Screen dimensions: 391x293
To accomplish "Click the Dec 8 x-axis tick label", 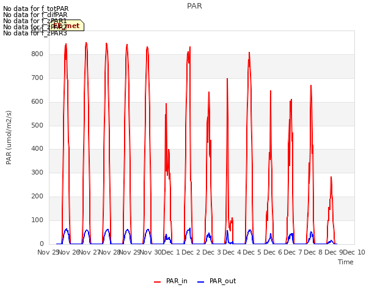I will [x=313, y=252].
